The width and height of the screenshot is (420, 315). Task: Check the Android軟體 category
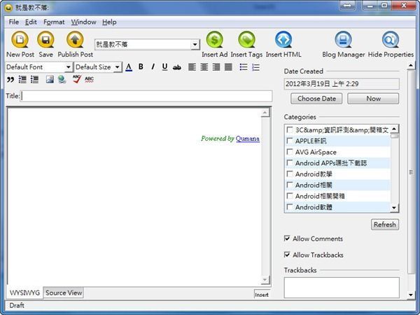click(290, 206)
